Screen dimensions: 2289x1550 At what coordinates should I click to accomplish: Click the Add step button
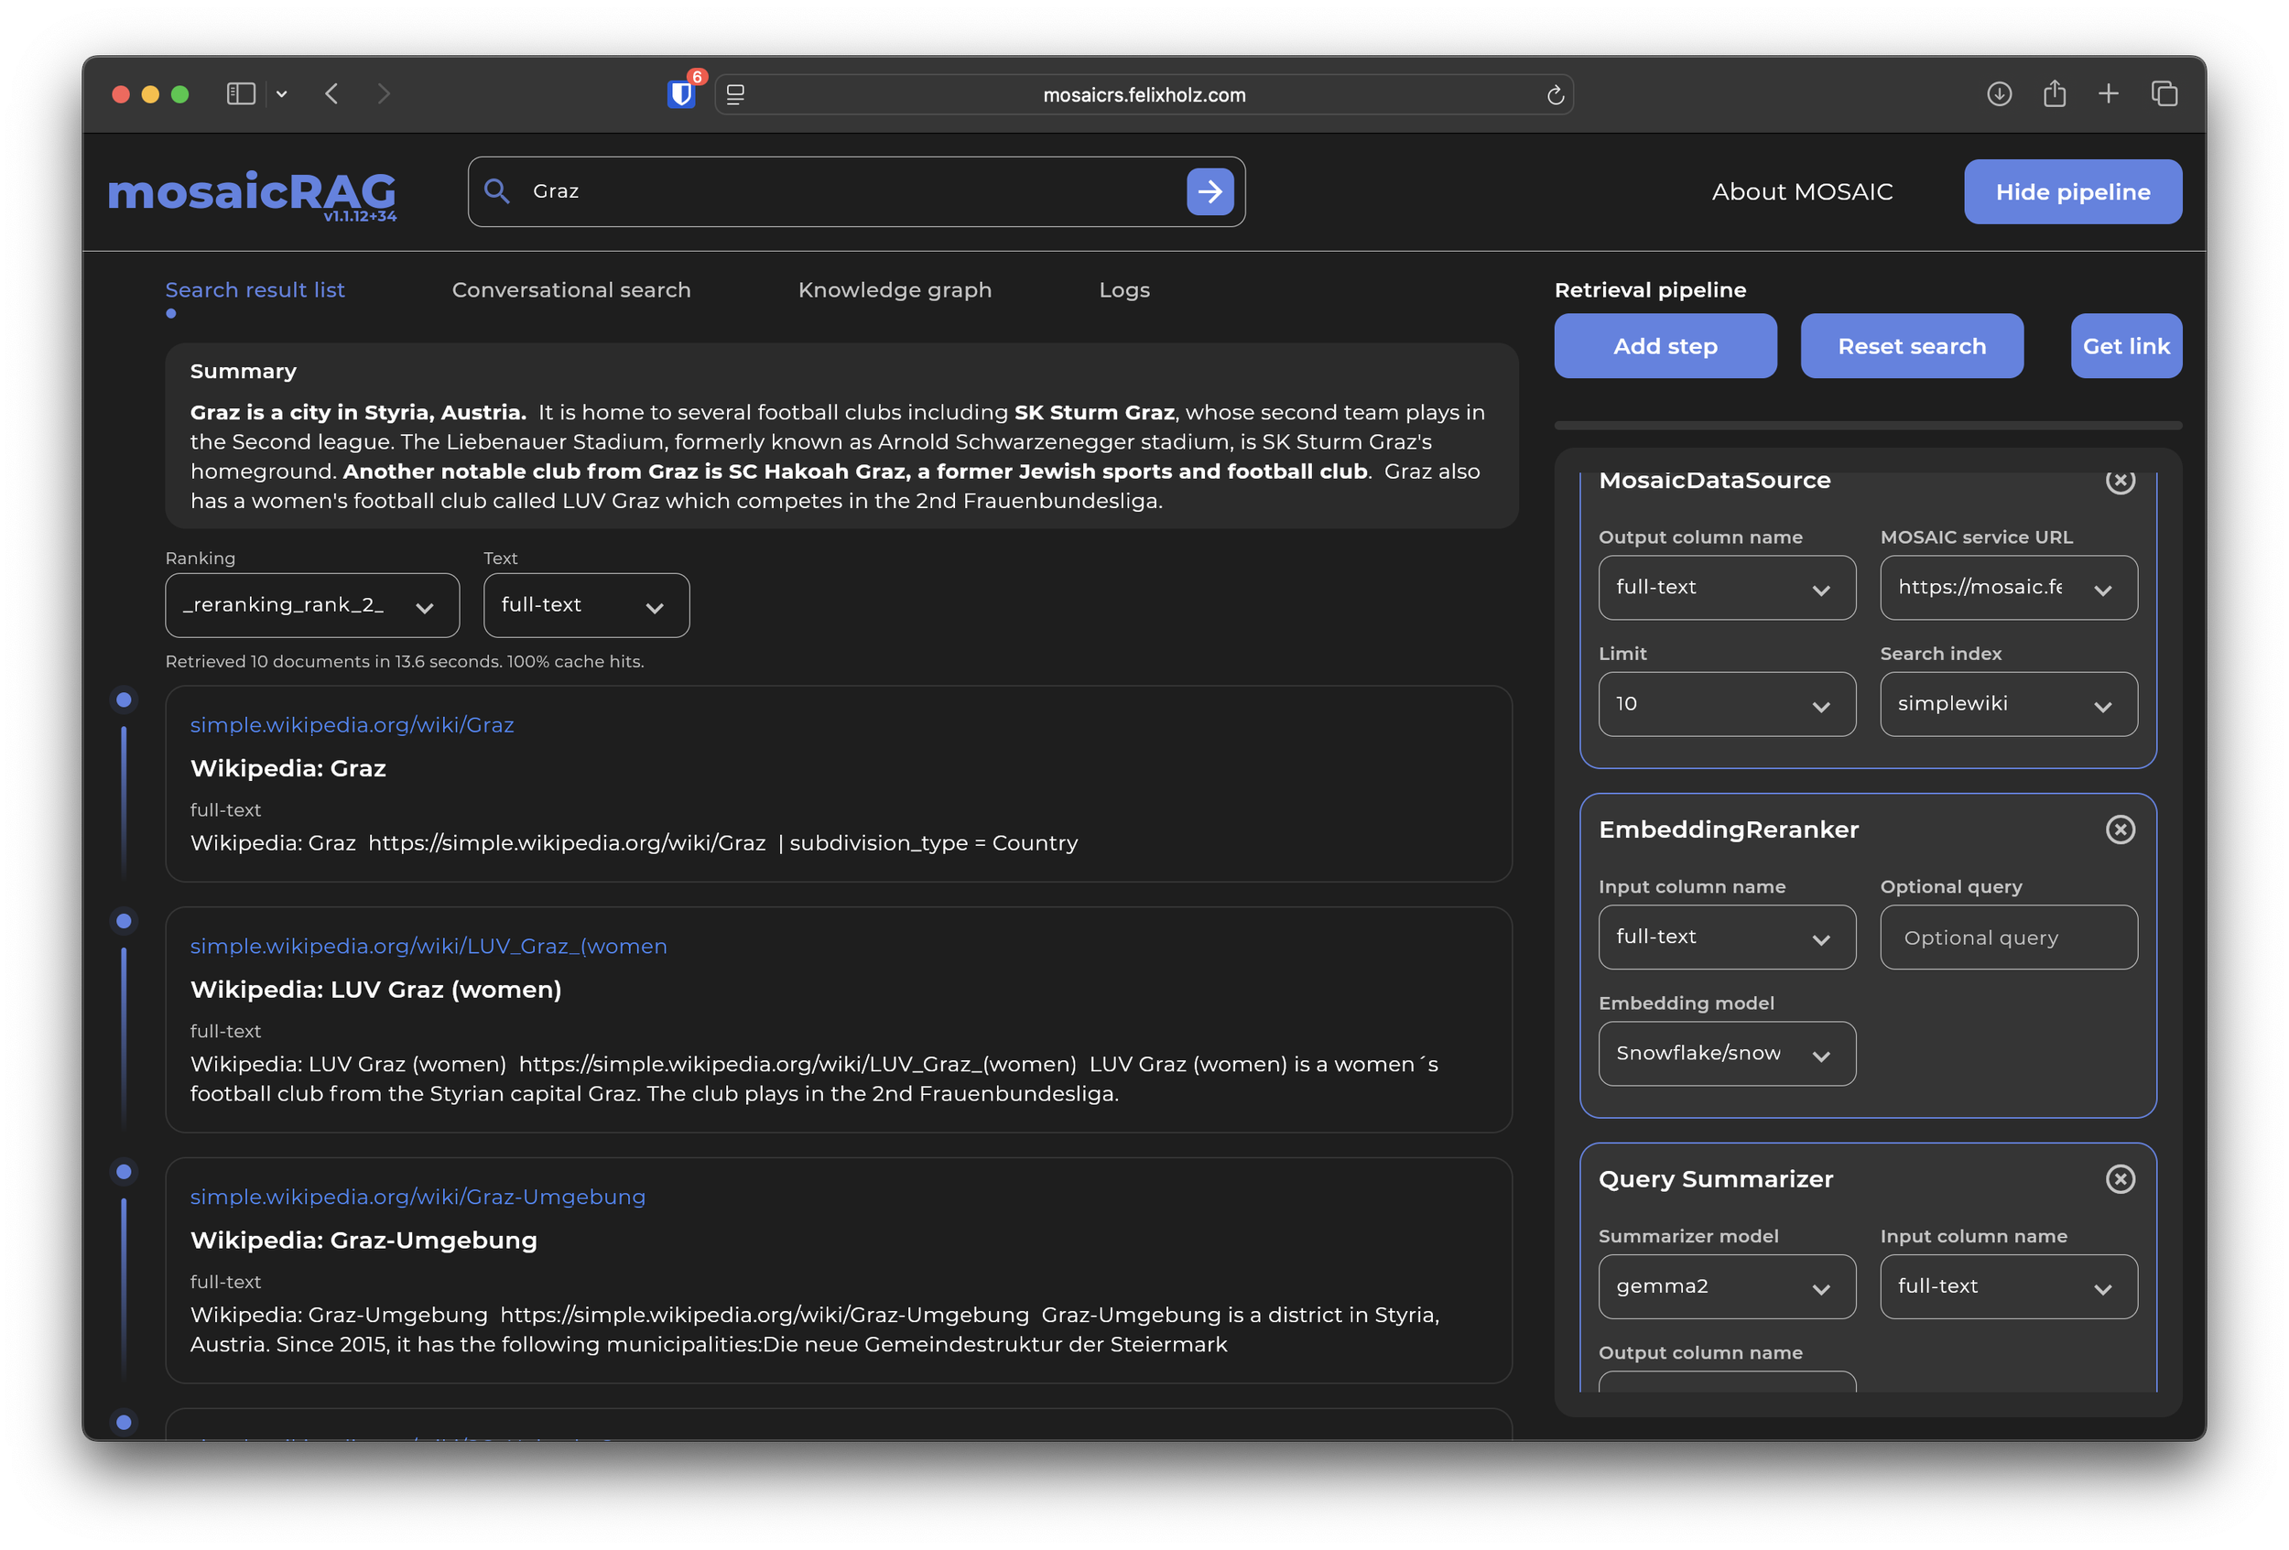1665,346
